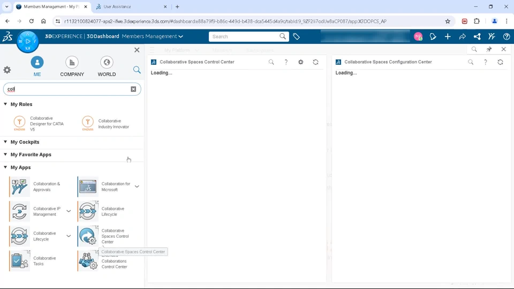The height and width of the screenshot is (289, 514).
Task: Collapse the My Apps section
Action: pos(5,167)
